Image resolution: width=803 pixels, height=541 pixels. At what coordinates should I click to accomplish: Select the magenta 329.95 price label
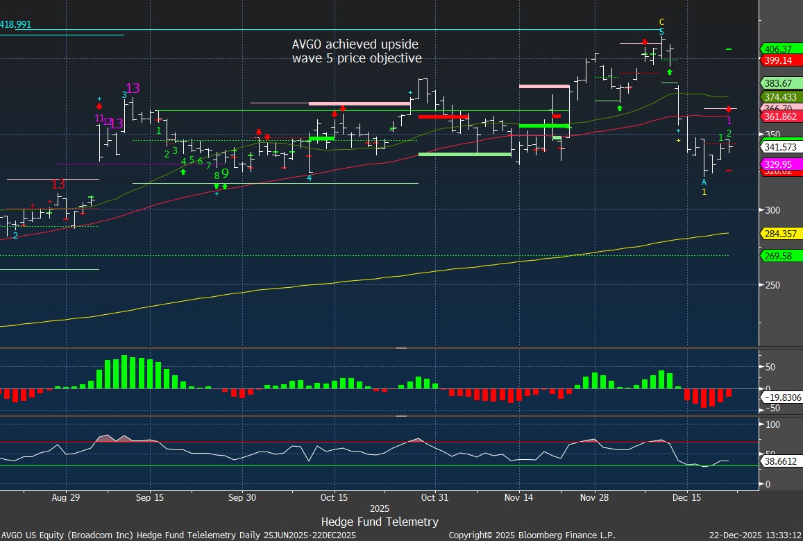pyautogui.click(x=777, y=164)
